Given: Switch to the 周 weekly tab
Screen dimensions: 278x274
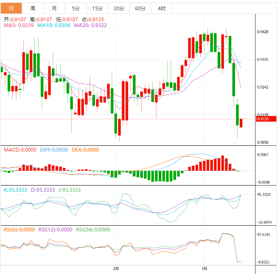Looking at the screenshot, I should (x=33, y=8).
